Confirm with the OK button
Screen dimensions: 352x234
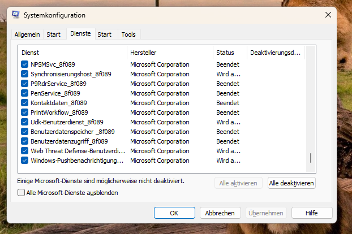click(x=174, y=213)
